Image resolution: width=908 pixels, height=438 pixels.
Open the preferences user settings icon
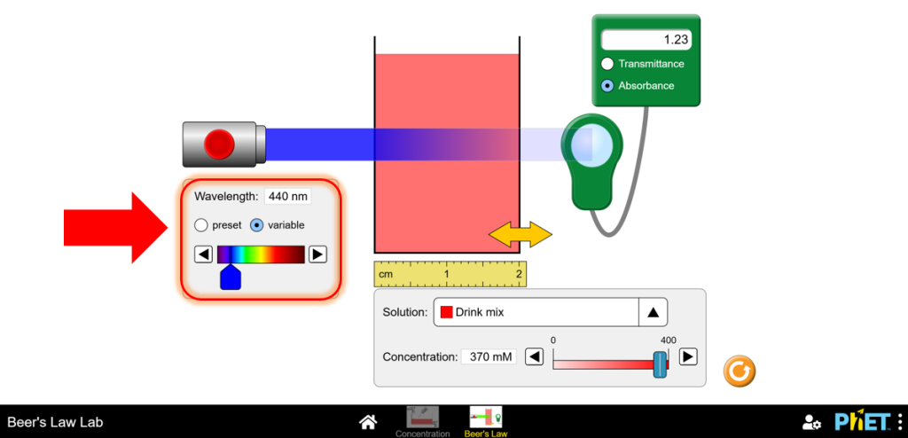click(x=812, y=422)
